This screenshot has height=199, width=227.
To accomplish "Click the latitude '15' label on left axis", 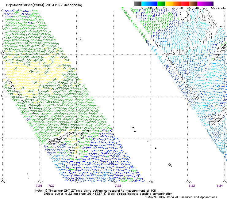I will tap(2, 53).
